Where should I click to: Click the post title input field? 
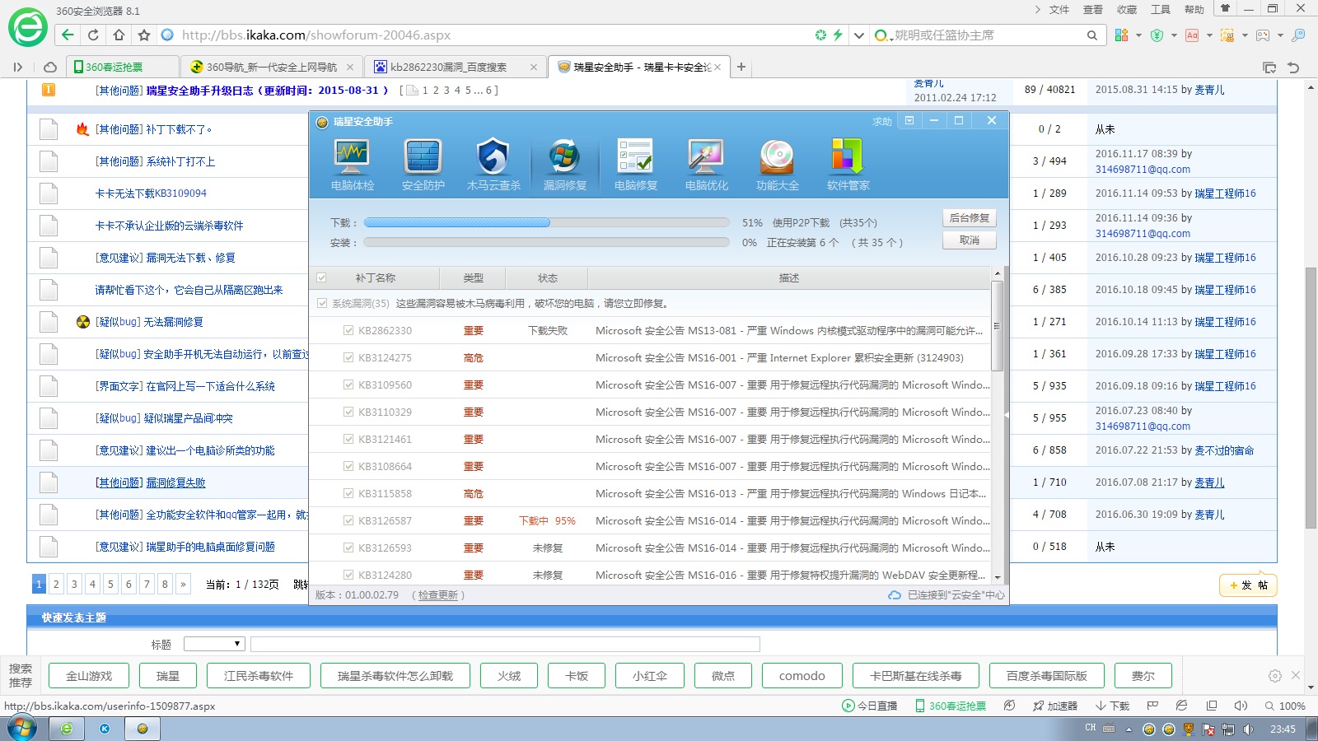click(504, 644)
